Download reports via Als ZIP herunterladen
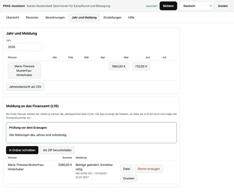The image size is (234, 193). coord(57,150)
